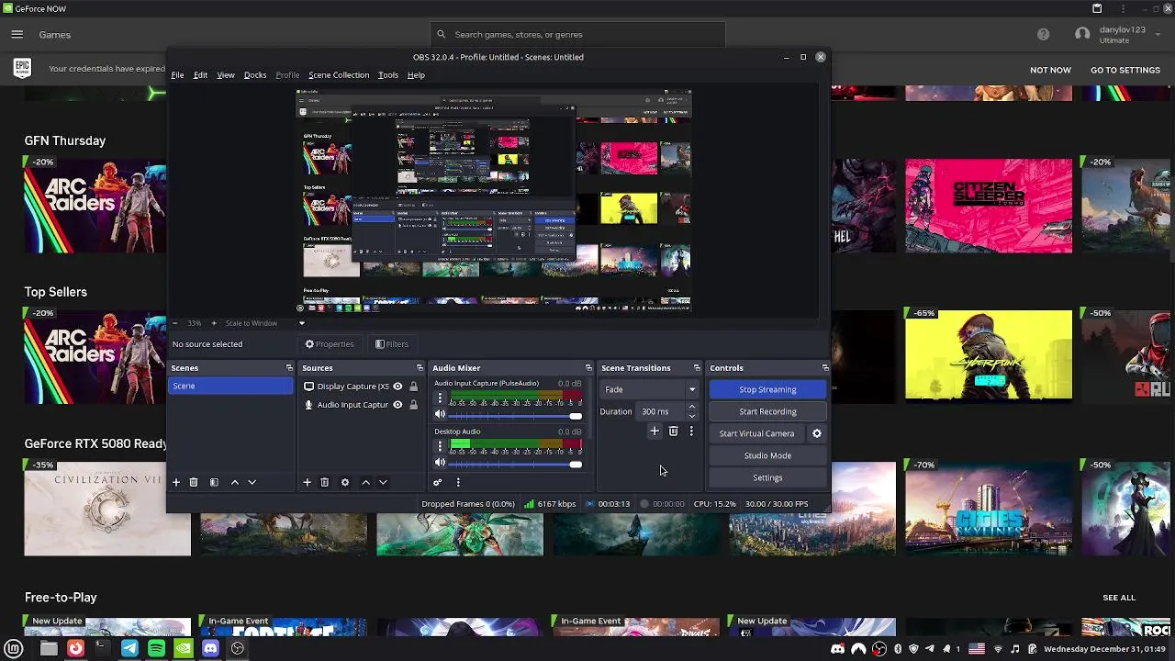Image resolution: width=1175 pixels, height=661 pixels.
Task: Open the View menu
Action: [226, 75]
